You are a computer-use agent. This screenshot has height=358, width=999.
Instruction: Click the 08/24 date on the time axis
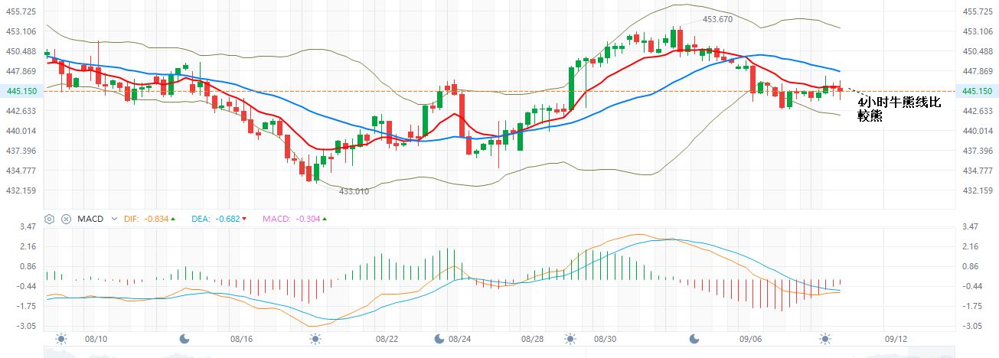pos(459,338)
